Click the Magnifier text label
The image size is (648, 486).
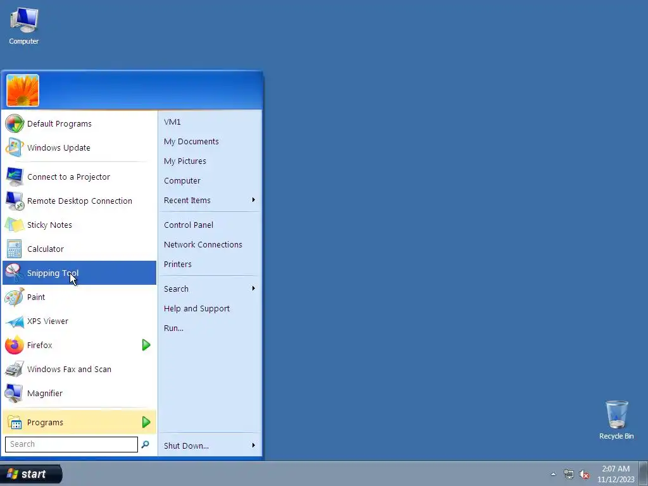[x=45, y=394]
